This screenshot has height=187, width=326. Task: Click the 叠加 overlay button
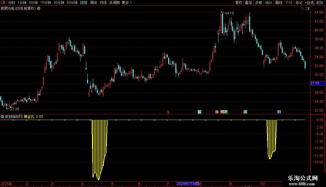248,3
